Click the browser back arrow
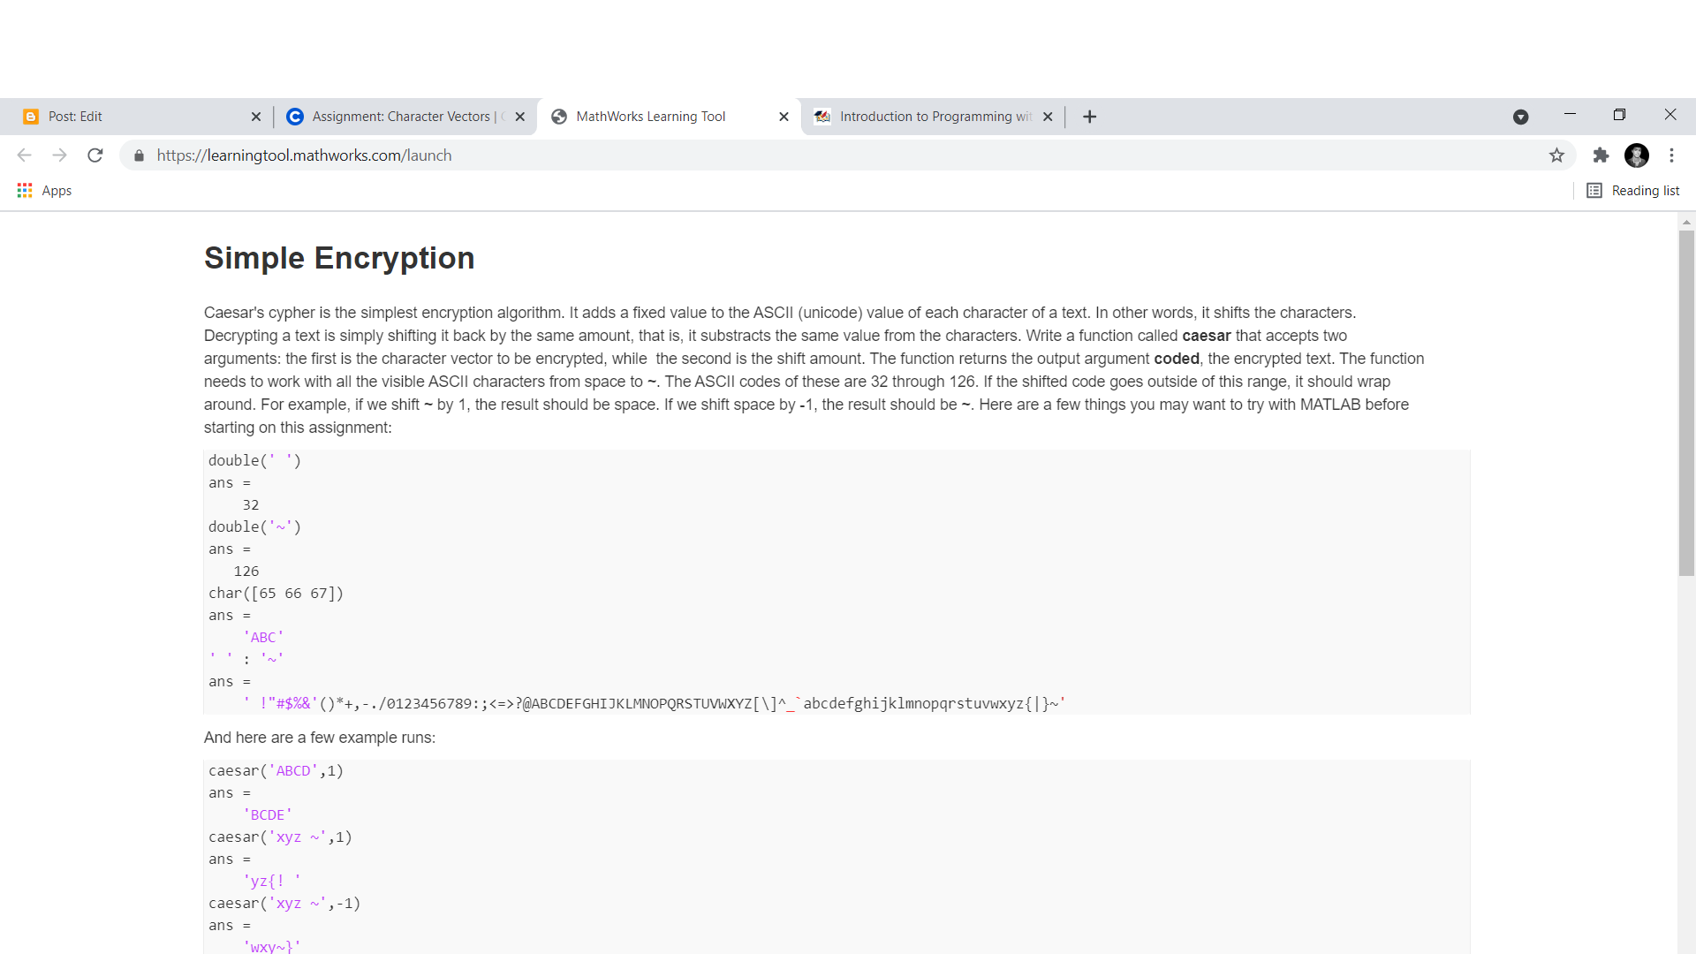The height and width of the screenshot is (954, 1696). click(x=24, y=155)
